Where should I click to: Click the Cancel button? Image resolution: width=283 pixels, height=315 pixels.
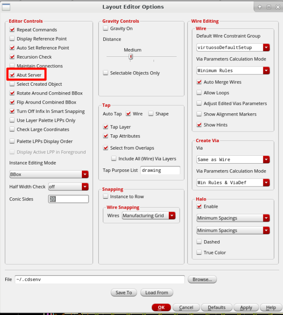pos(186,308)
